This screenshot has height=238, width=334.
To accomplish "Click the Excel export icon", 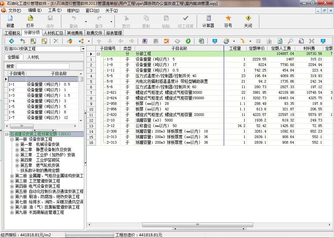I will [201, 41].
